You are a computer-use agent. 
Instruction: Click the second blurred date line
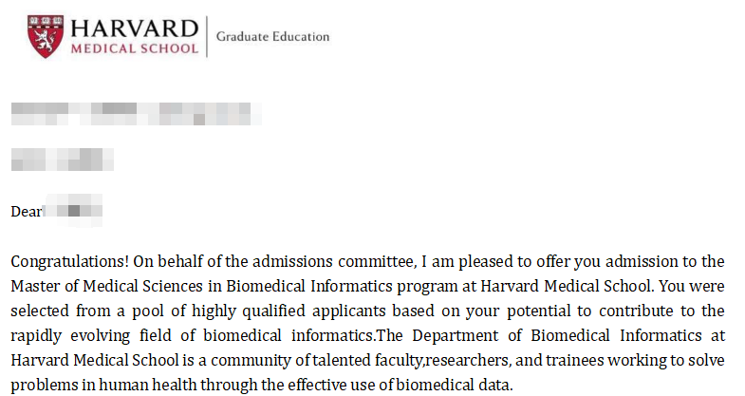pos(63,159)
